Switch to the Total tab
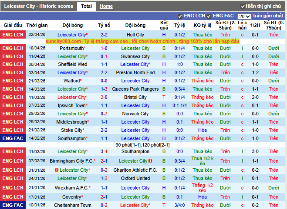This screenshot has height=209, width=287. coord(86,7)
